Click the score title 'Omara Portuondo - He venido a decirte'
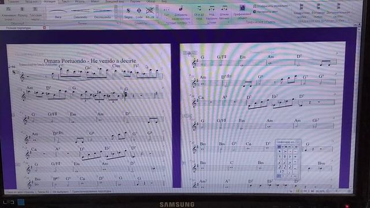The height and width of the screenshot is (208, 370). coord(90,61)
